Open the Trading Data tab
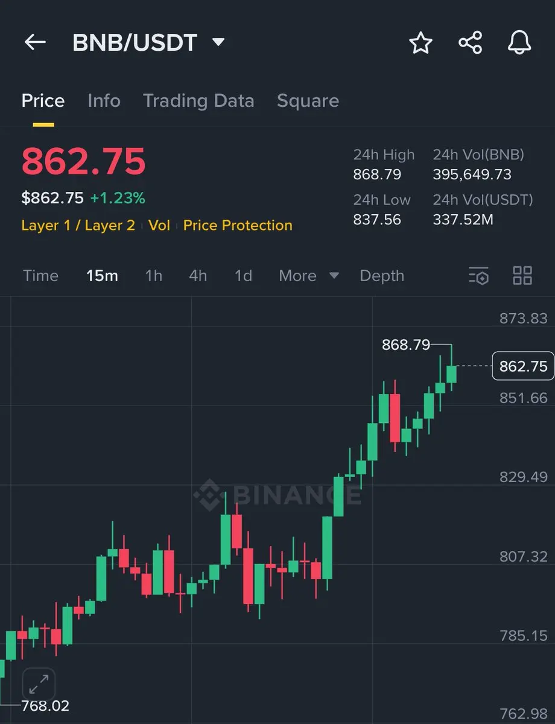555x724 pixels. 198,101
